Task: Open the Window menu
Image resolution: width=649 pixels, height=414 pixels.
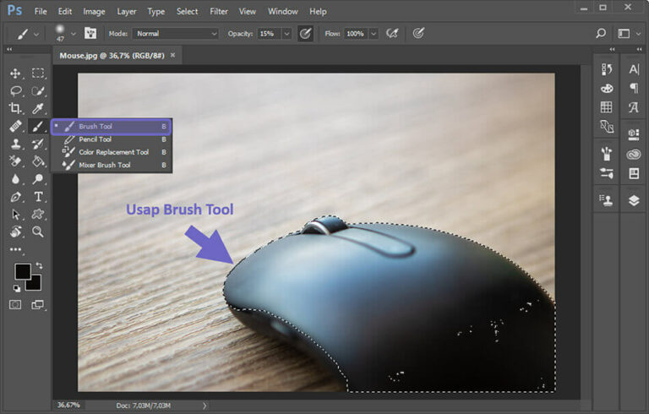Action: click(x=283, y=12)
